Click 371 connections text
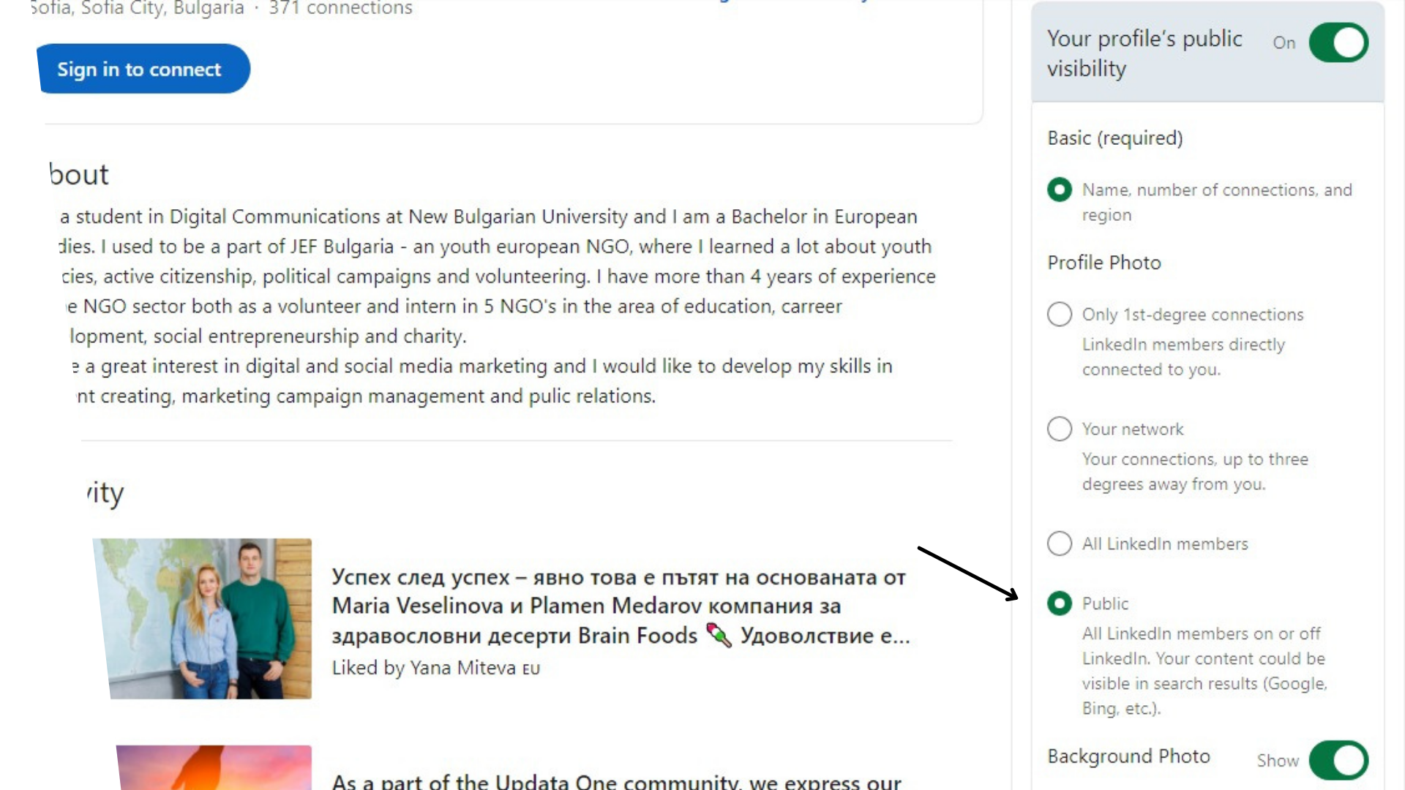Image resolution: width=1405 pixels, height=790 pixels. pyautogui.click(x=340, y=9)
